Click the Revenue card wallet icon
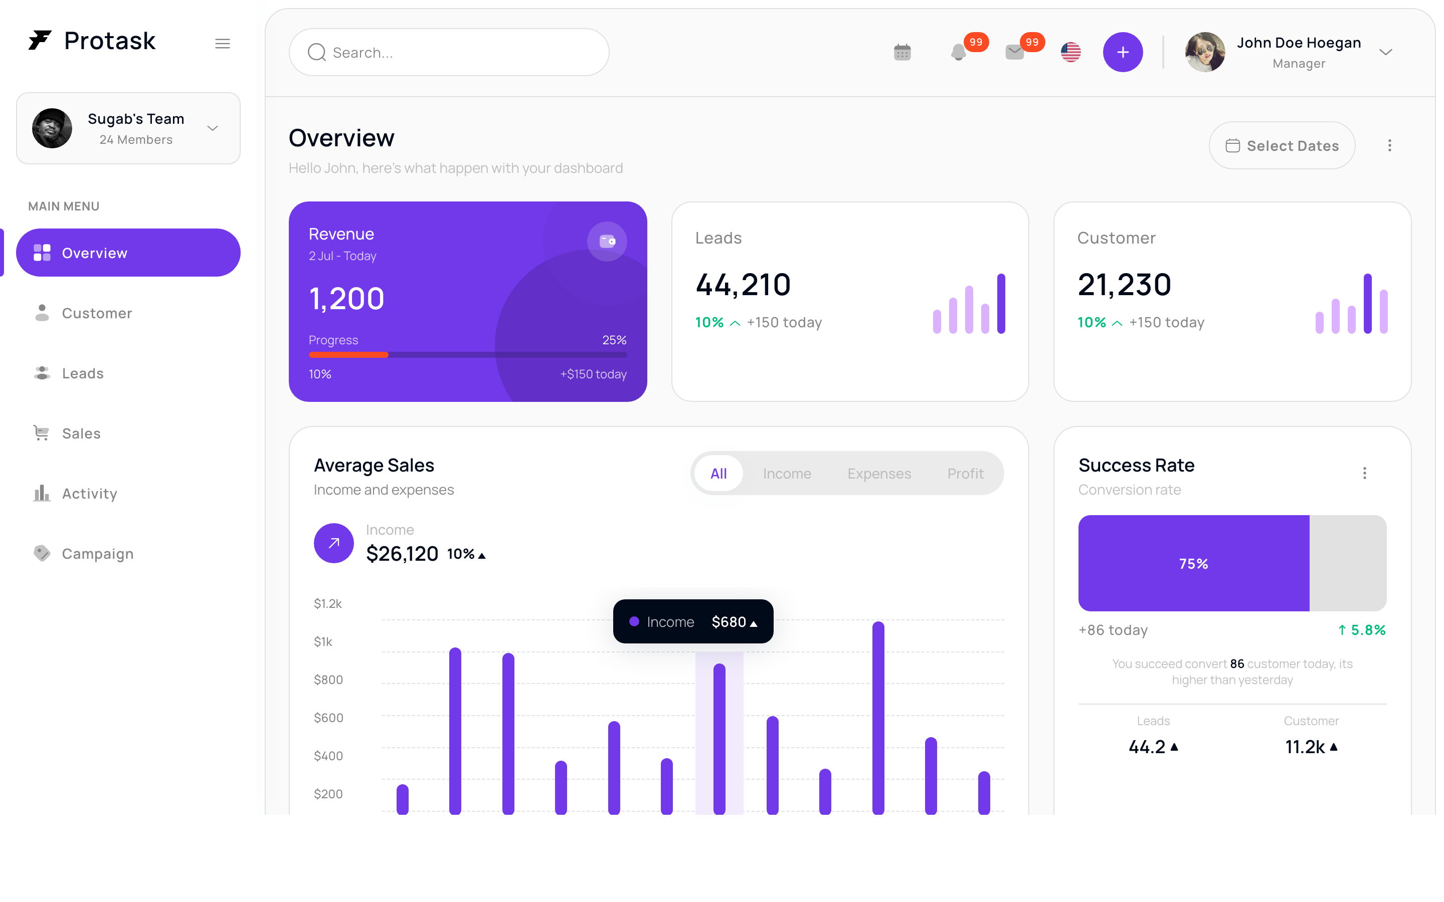 pos(607,242)
